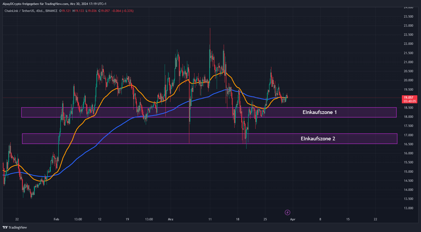Click the 16.500 price axis label

point(409,144)
